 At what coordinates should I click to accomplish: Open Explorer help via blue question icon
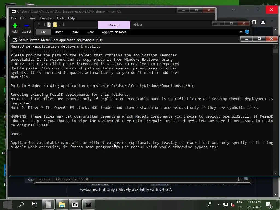[x=247, y=32]
